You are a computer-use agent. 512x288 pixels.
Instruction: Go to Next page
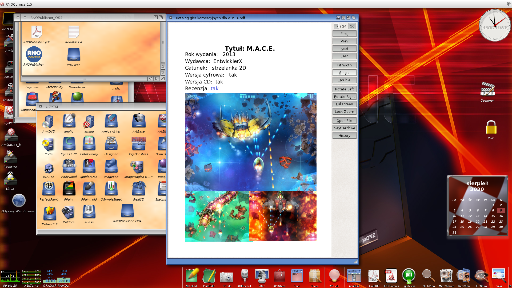coord(344,49)
